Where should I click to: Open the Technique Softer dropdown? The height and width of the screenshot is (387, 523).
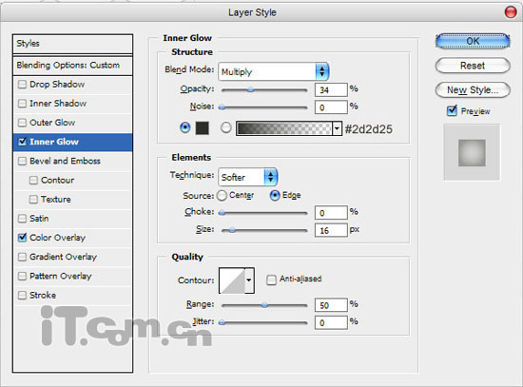[x=247, y=177]
